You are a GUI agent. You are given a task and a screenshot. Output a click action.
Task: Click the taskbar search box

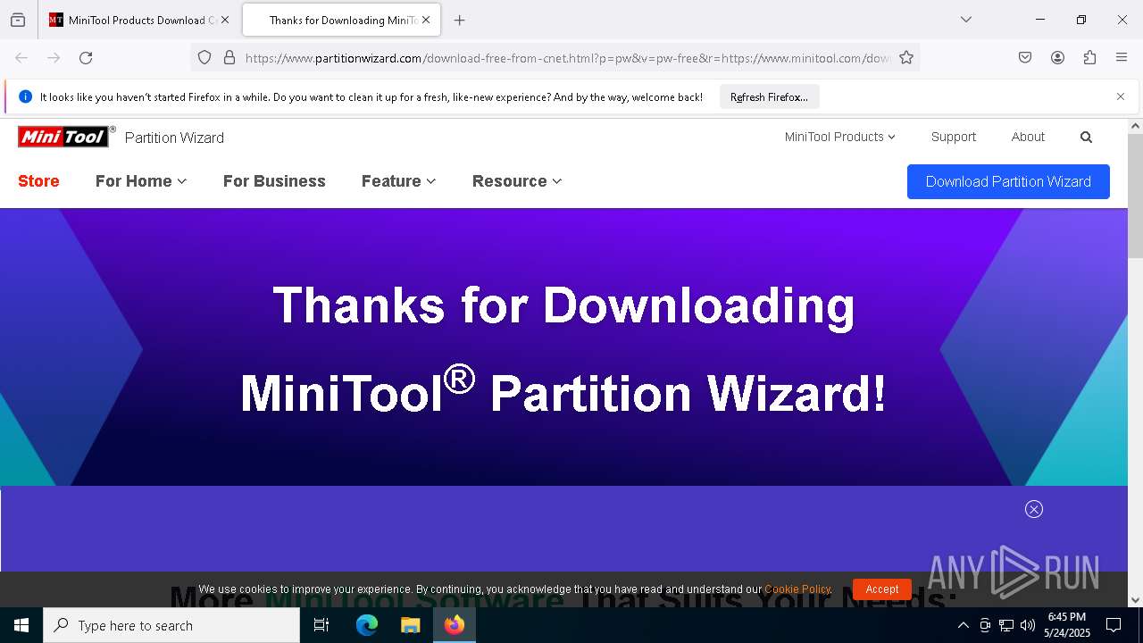[171, 625]
